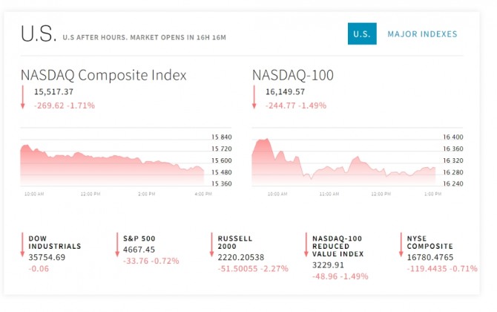Select the U.S. tab

click(362, 34)
